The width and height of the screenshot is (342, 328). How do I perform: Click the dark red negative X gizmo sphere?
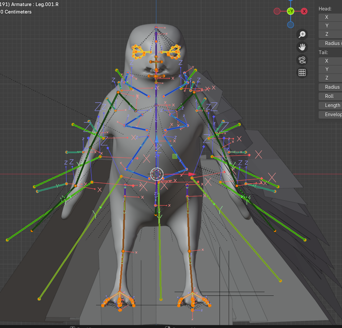point(277,11)
